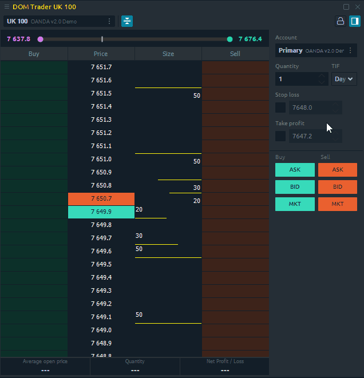
Task: Click the lock icon in the toolbar
Action: pyautogui.click(x=341, y=21)
